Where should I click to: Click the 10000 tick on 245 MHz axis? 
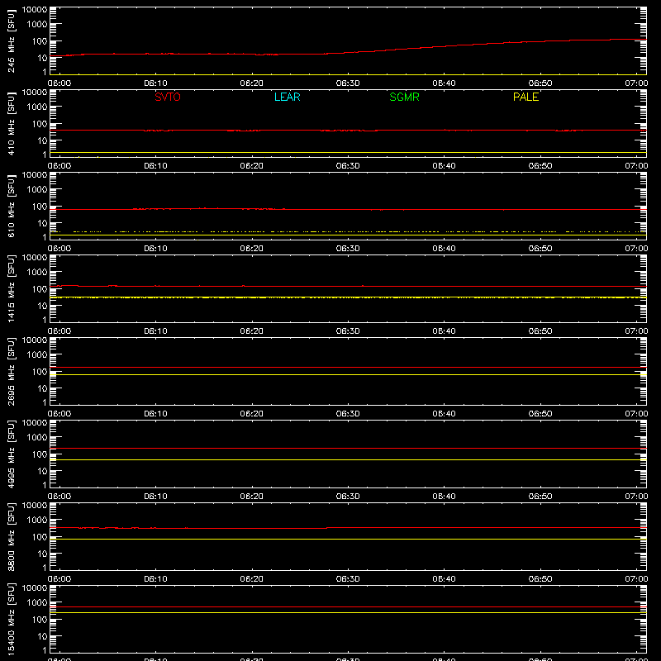35,10
